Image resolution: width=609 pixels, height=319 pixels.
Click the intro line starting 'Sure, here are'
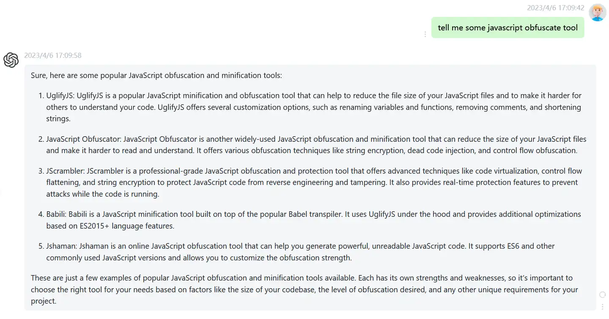coord(156,76)
